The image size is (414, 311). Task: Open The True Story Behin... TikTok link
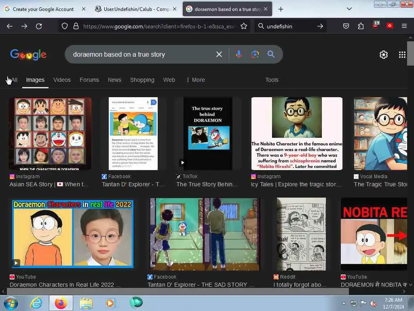[x=207, y=184]
